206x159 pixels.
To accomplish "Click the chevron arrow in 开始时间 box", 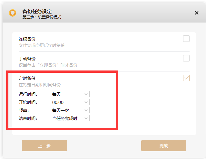I will pos(86,102).
